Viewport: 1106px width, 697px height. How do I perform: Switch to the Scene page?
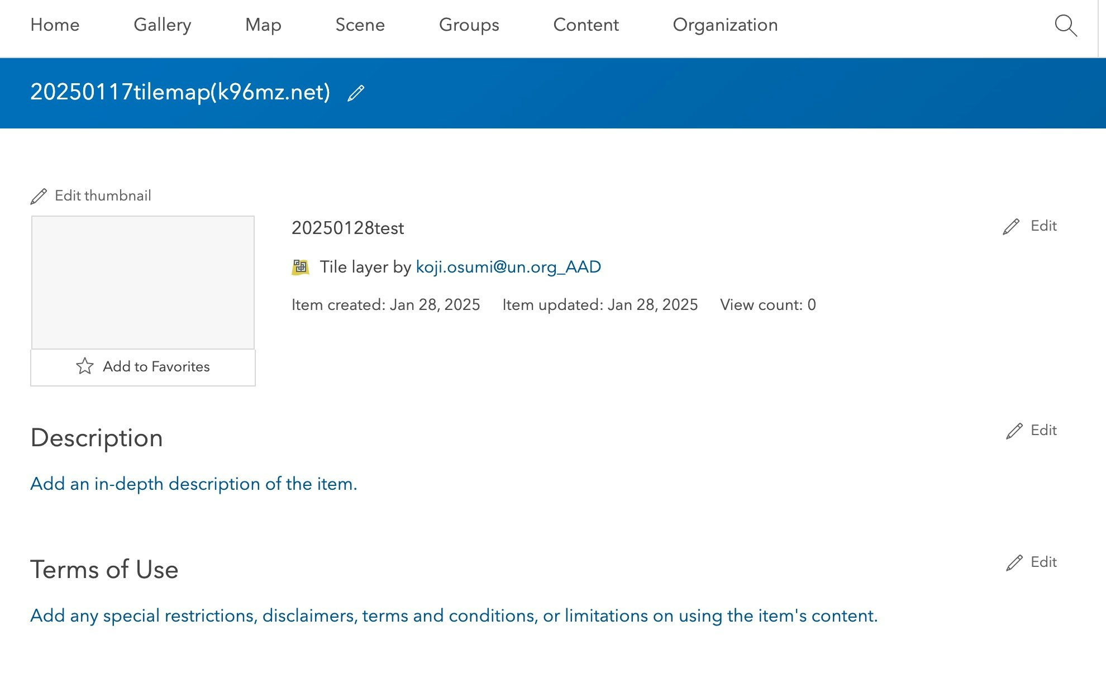coord(360,25)
